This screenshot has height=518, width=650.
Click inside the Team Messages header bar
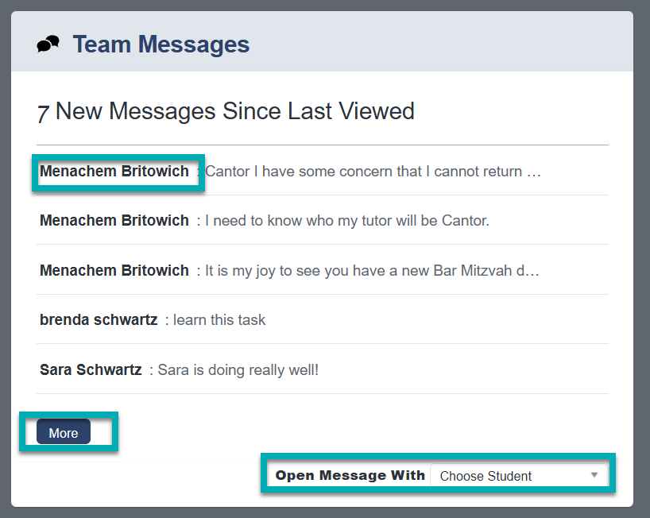point(318,44)
